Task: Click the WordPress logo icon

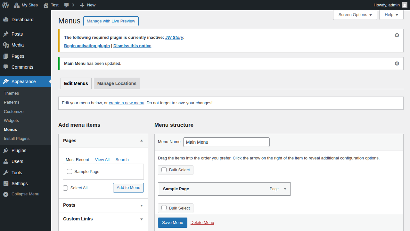Action: tap(5, 5)
